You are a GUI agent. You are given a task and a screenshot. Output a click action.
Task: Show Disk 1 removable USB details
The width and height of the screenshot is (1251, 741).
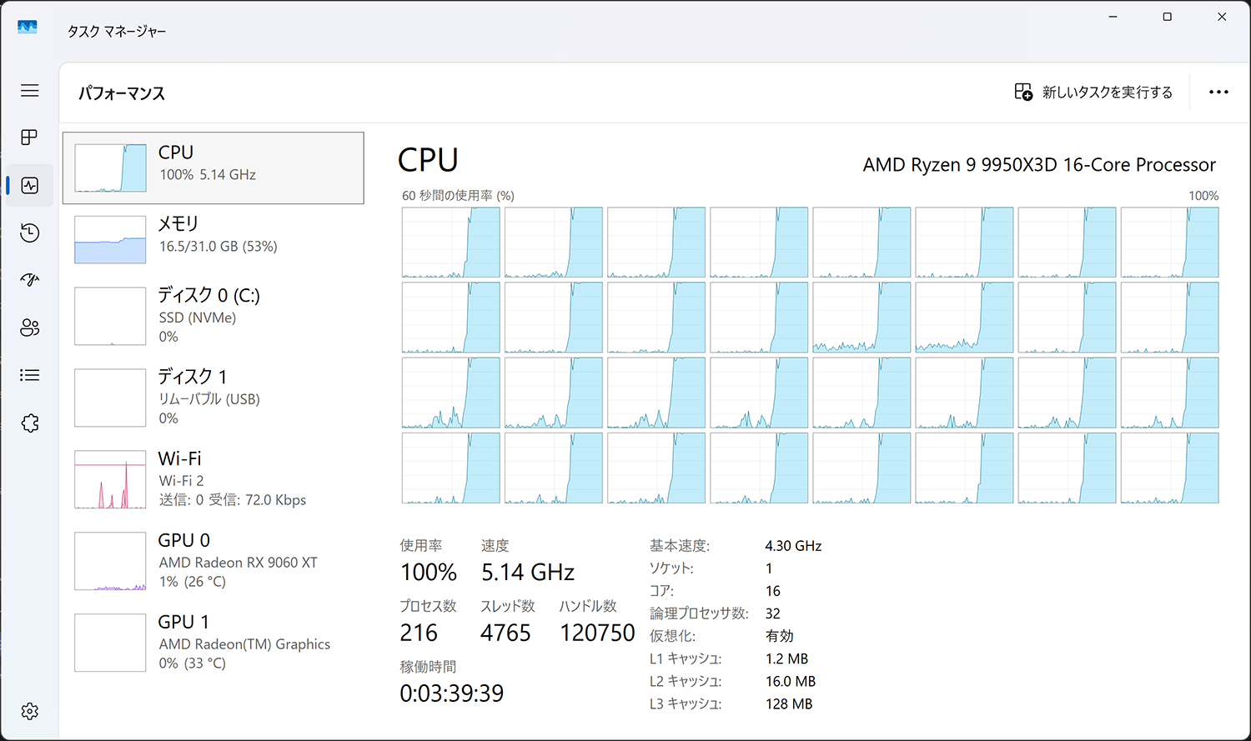[214, 398]
